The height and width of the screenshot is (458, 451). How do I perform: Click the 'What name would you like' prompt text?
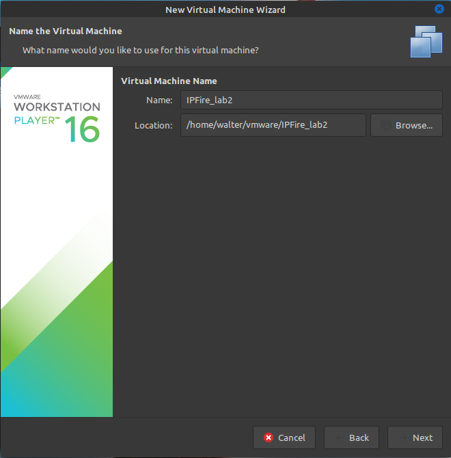pos(140,50)
